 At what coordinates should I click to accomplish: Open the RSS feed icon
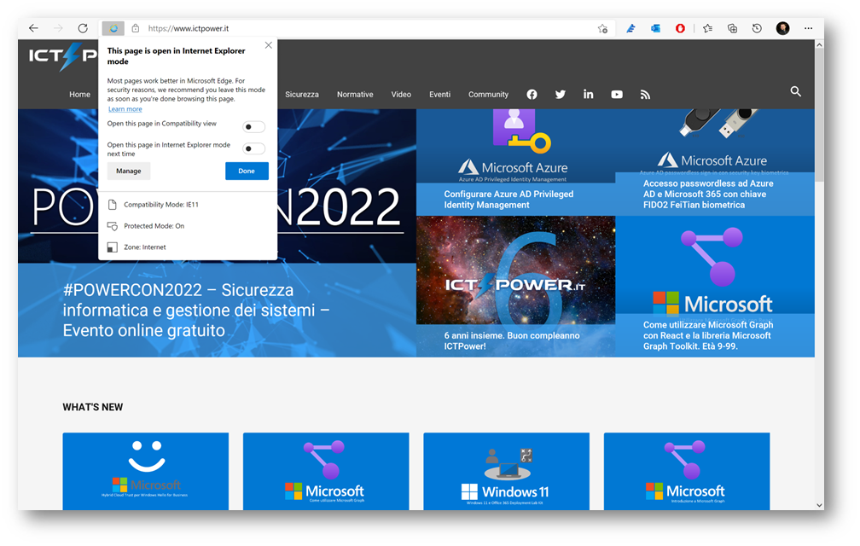point(645,95)
